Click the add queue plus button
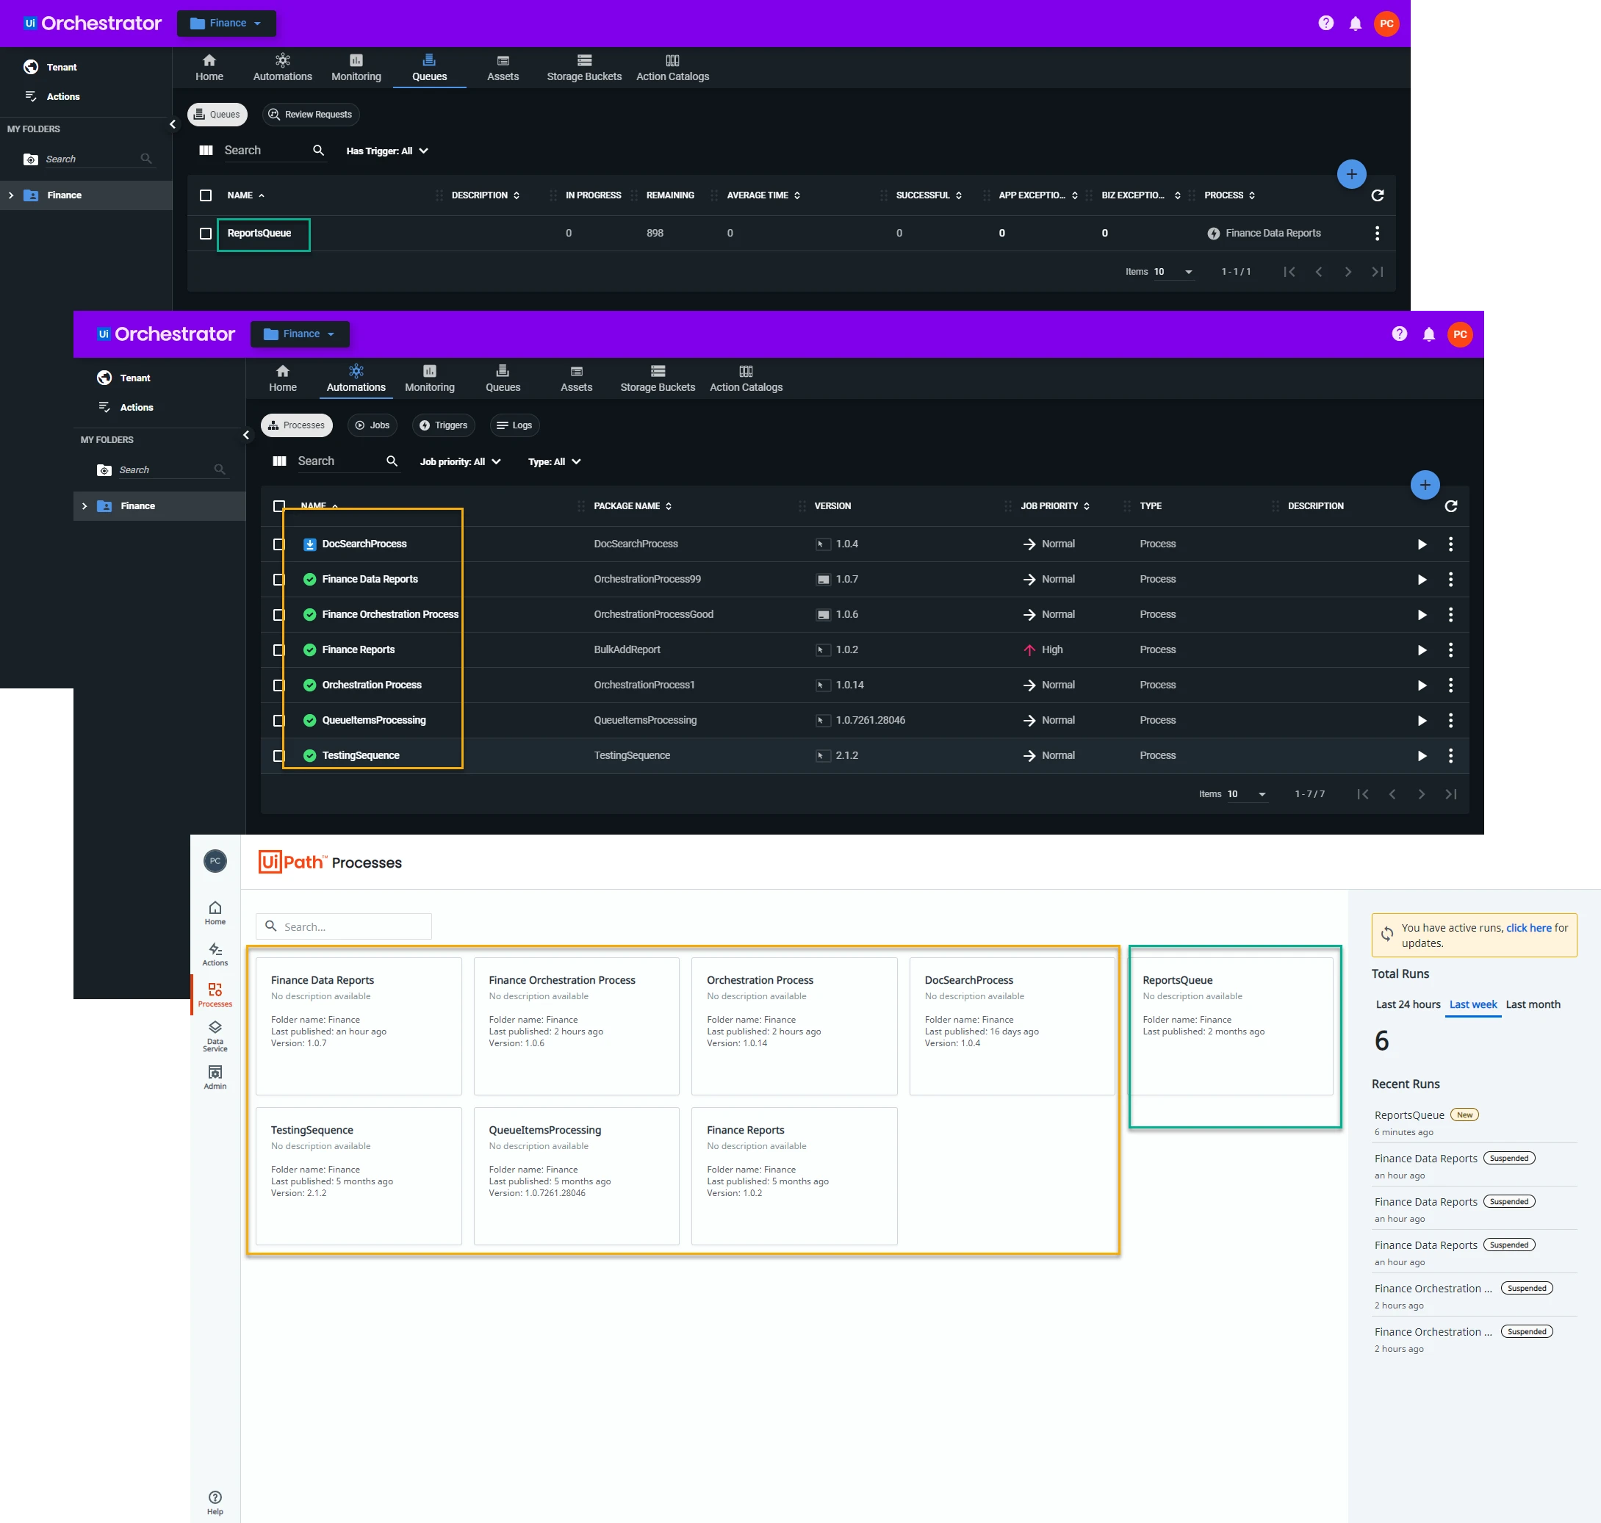 tap(1351, 173)
